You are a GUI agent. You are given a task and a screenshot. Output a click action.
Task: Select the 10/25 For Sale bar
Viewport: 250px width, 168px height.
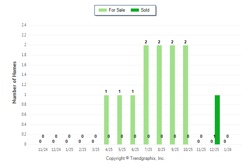pyautogui.click(x=185, y=95)
